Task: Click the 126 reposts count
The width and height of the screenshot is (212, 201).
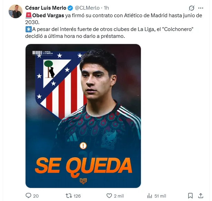Action: click(x=77, y=196)
